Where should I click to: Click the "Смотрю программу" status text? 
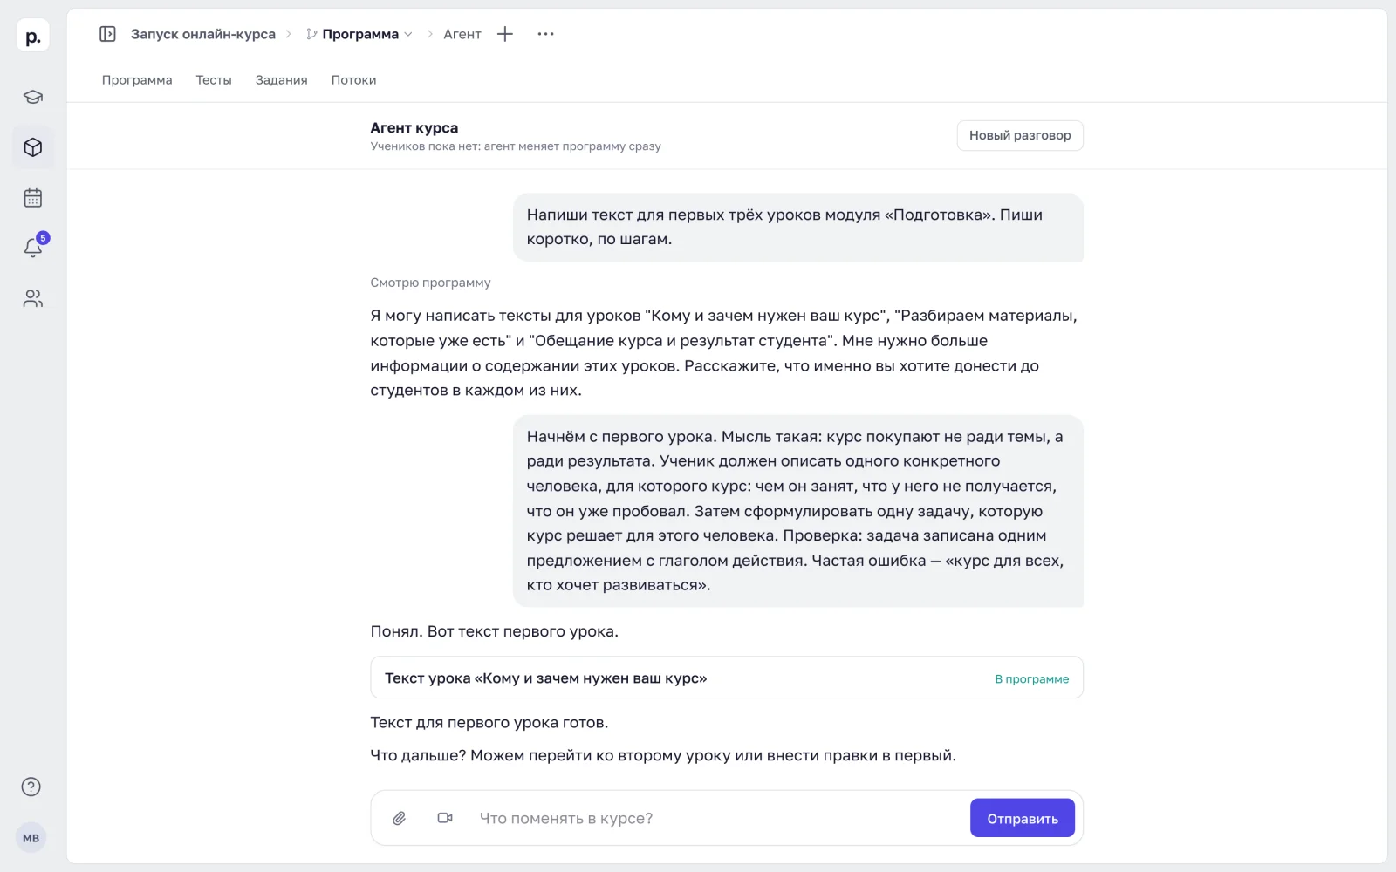[430, 283]
